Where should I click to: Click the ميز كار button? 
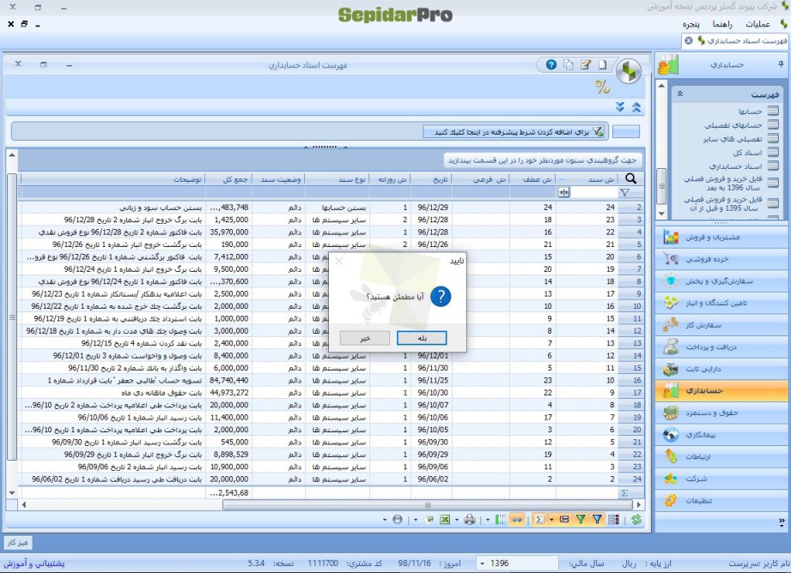point(18,542)
